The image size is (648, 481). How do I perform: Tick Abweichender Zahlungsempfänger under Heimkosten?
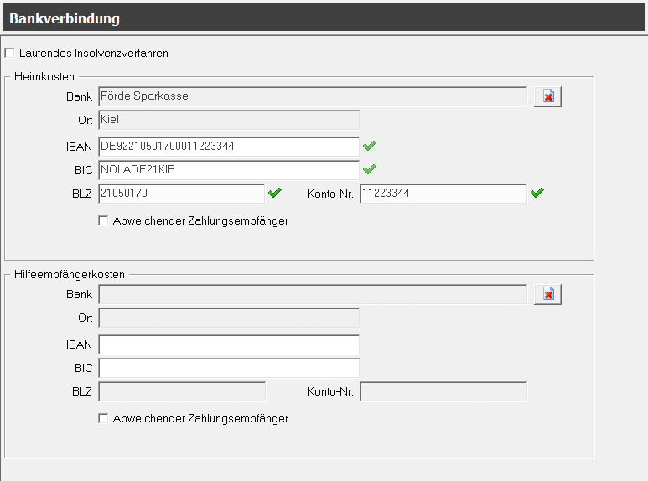(x=103, y=221)
